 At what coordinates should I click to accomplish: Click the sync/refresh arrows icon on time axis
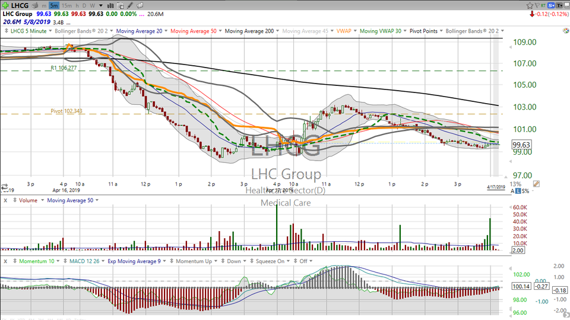4,187
